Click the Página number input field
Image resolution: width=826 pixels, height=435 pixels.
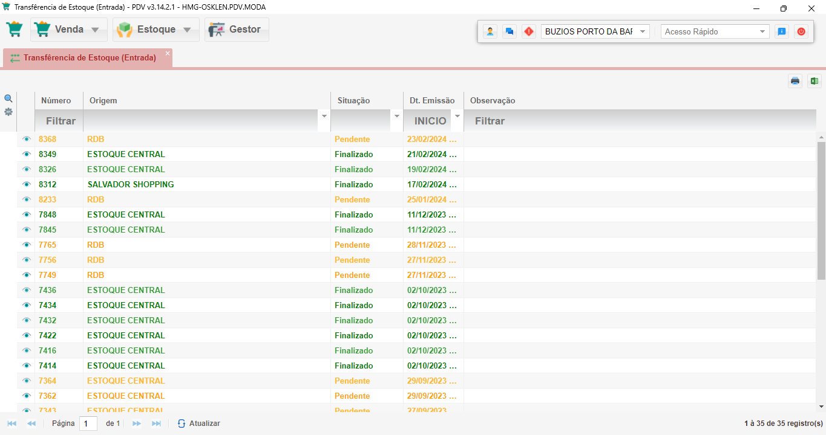88,424
